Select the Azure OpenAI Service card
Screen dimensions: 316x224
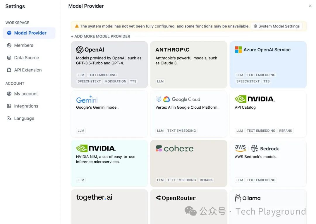click(x=268, y=64)
